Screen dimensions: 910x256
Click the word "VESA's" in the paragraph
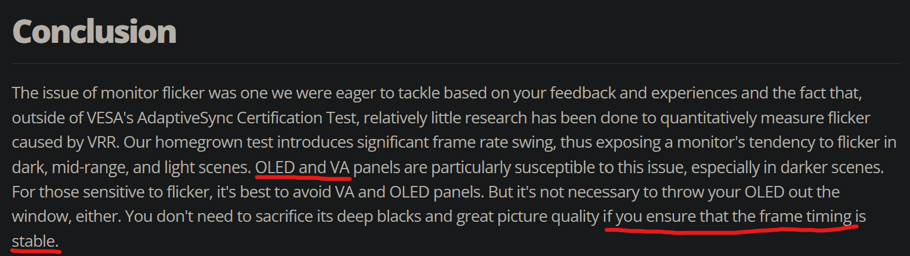click(x=110, y=118)
